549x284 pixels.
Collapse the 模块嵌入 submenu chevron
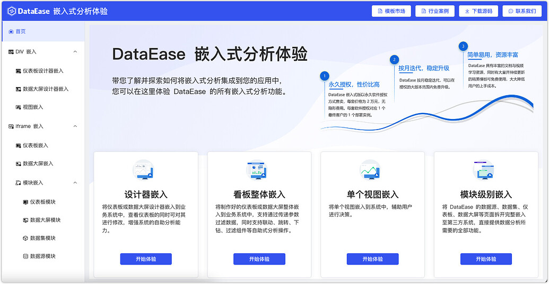coord(75,183)
